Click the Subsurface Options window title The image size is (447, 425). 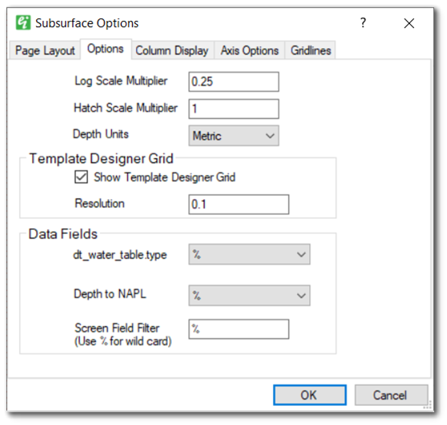87,23
